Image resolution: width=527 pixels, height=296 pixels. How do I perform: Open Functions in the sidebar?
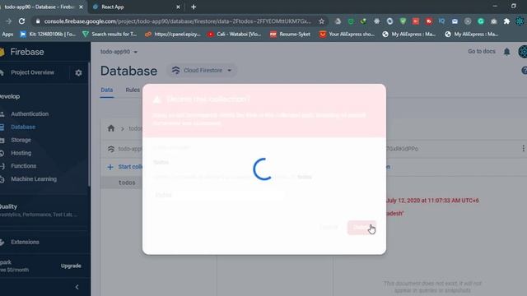point(24,166)
